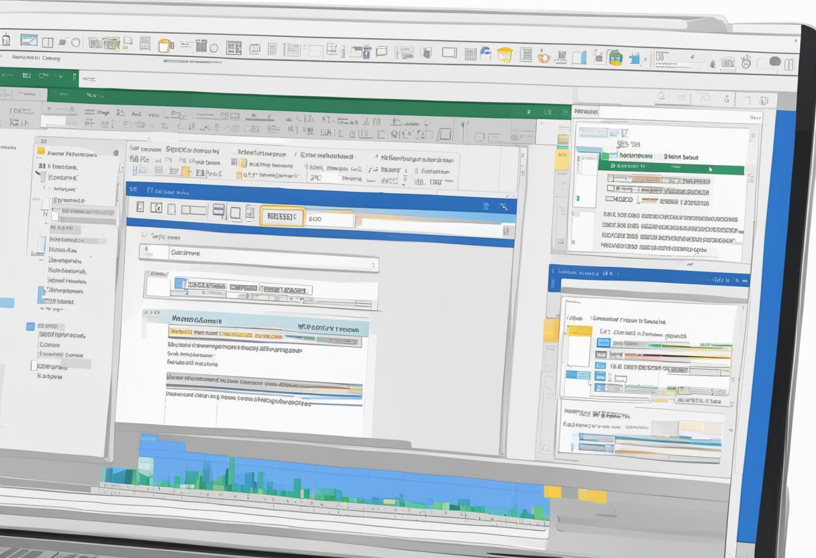Click the alarm clock icon at toolbar right
The width and height of the screenshot is (816, 558).
(746, 62)
